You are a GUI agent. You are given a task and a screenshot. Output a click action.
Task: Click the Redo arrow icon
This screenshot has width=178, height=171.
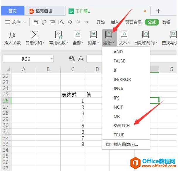click(78, 22)
